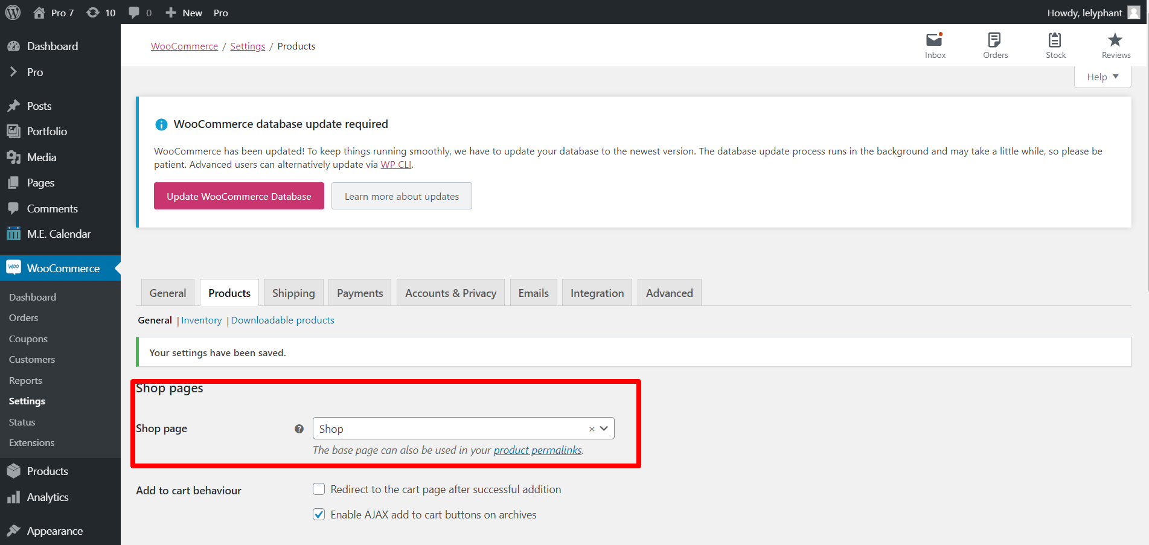Screen dimensions: 1149x545
Task: Open the General subsection link under tabs
Action: tap(155, 320)
